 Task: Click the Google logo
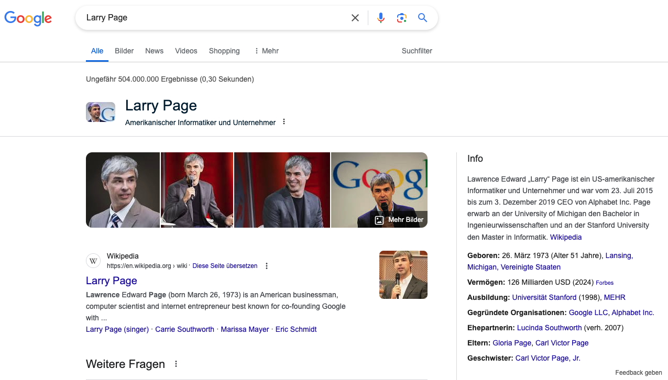28,18
